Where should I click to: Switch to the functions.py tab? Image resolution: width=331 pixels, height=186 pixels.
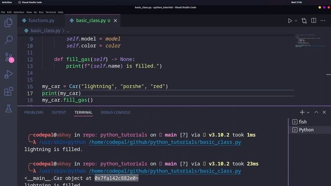[x=41, y=21]
